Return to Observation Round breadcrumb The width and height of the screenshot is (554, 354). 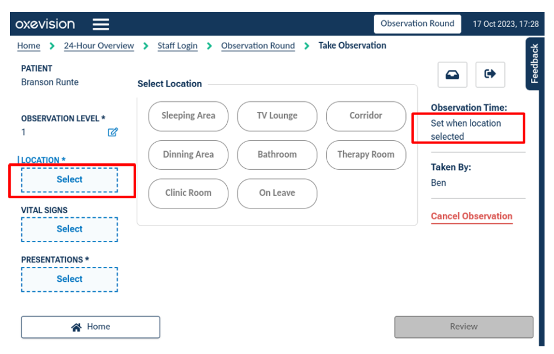click(x=258, y=46)
